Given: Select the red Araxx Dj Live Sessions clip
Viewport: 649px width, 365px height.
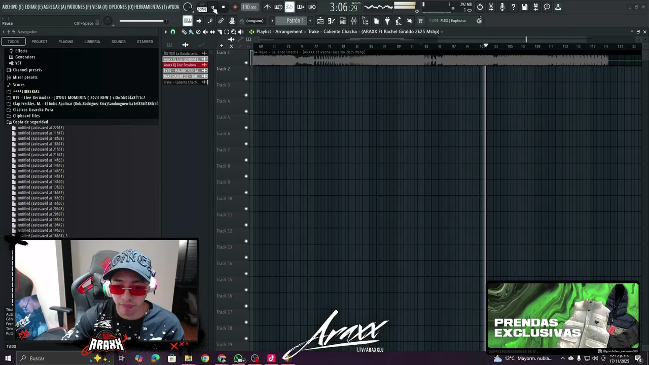Looking at the screenshot, I should 185,65.
